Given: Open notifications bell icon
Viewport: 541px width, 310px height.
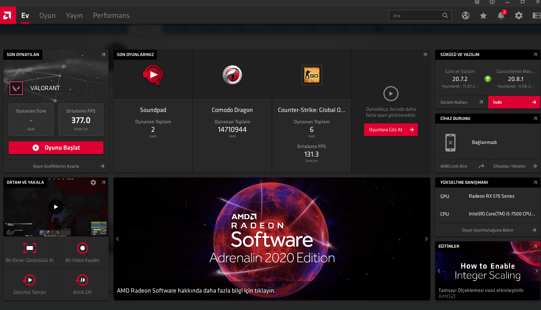Looking at the screenshot, I should pyautogui.click(x=501, y=15).
